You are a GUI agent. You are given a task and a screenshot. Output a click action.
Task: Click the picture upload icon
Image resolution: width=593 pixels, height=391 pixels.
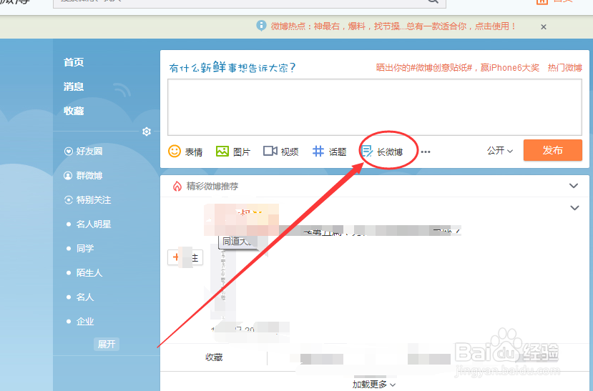click(x=222, y=151)
